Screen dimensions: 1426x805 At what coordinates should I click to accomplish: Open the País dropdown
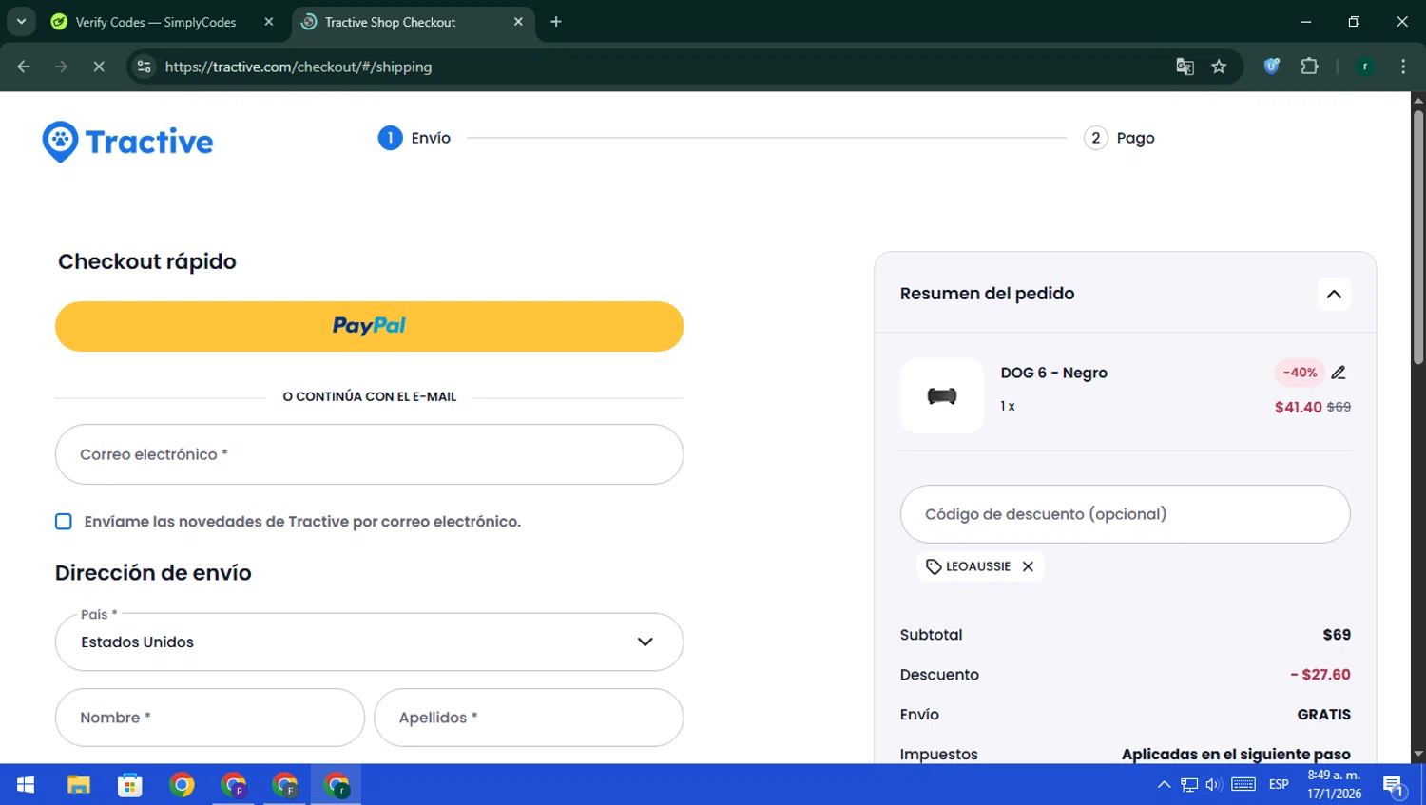coord(369,642)
